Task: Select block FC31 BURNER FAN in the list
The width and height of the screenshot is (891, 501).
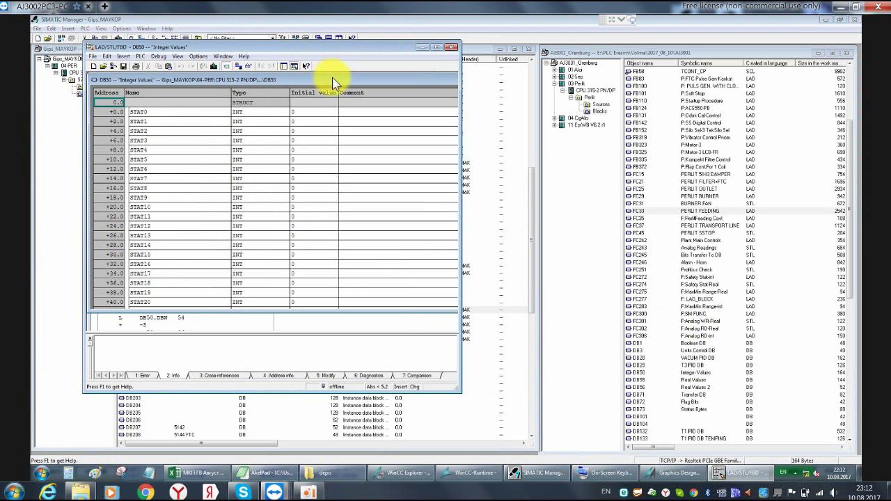Action: [x=736, y=204]
